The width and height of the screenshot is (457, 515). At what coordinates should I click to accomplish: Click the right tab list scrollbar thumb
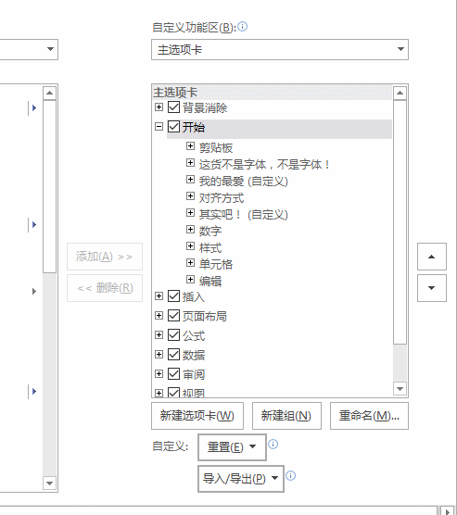pos(400,222)
